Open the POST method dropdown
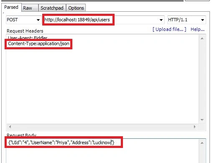 [23, 20]
